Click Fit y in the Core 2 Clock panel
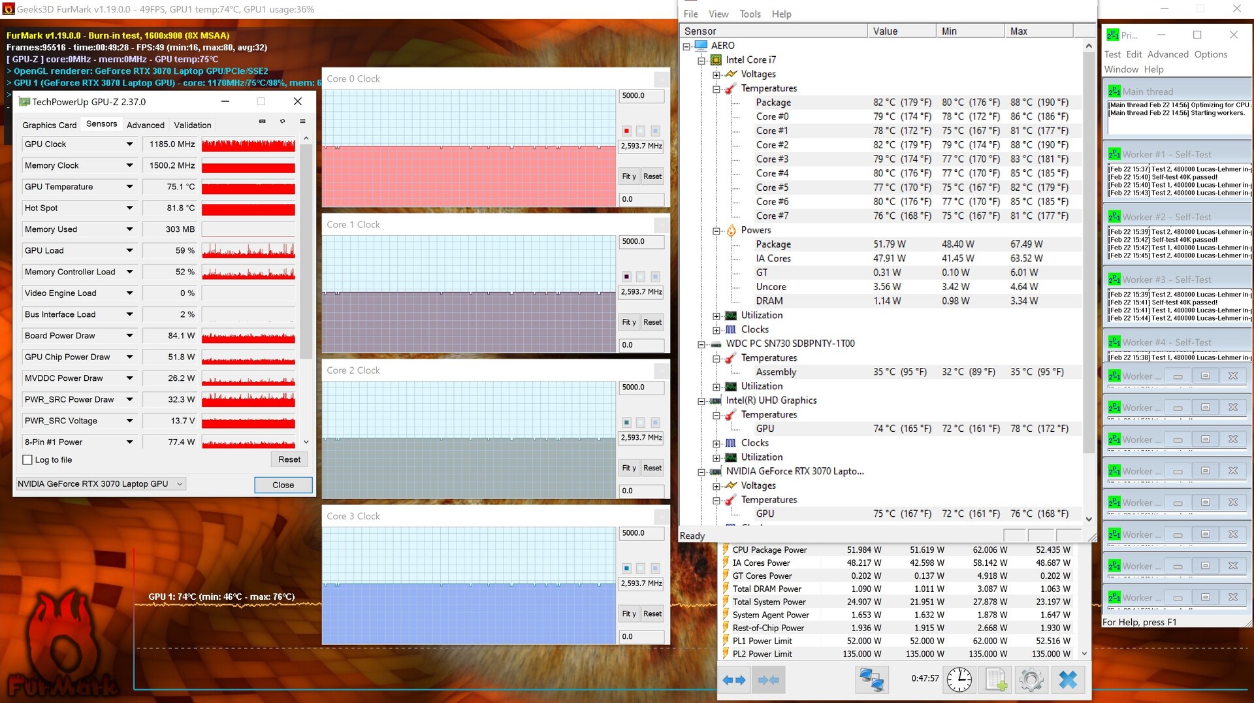1254x703 pixels. click(629, 468)
